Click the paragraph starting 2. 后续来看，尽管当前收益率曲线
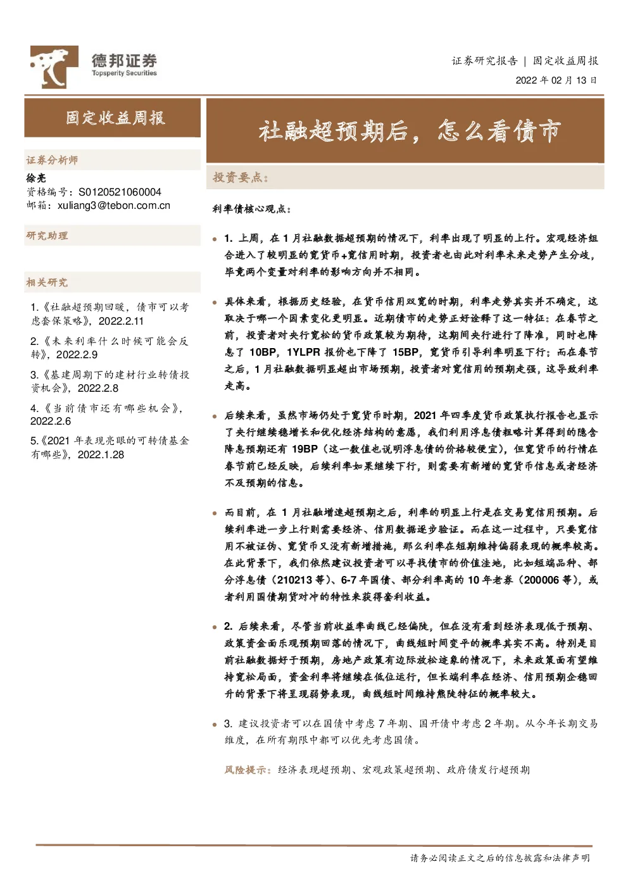 click(411, 660)
